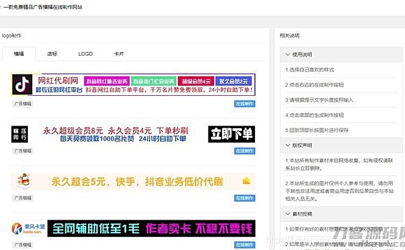Click 广告横幅 tag under 全网辅助 banner
Screen dimensions: 405x250
23,245
